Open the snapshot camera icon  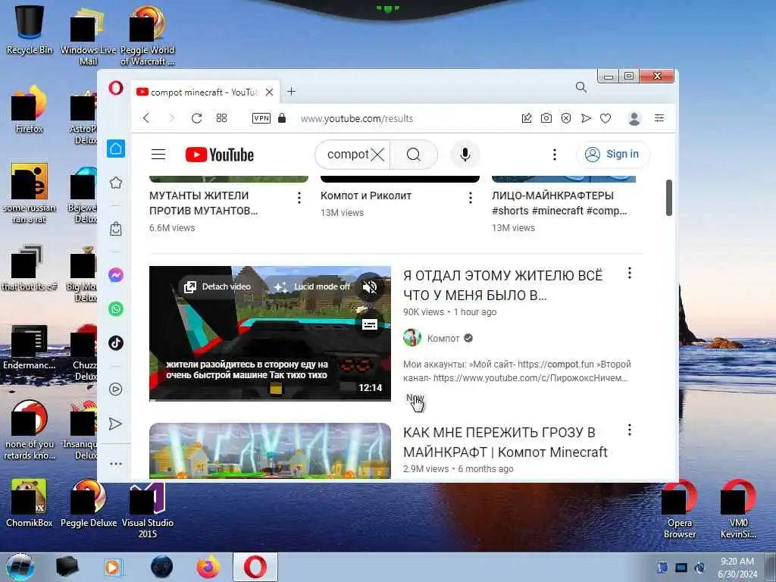click(x=546, y=118)
